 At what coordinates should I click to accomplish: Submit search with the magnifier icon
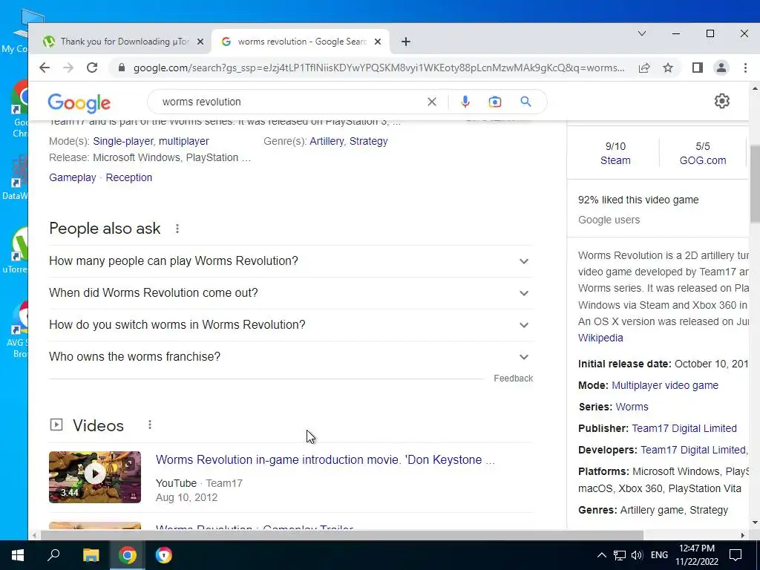coord(526,102)
